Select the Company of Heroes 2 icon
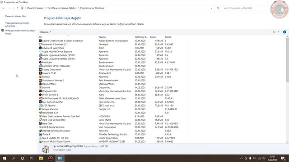 pyautogui.click(x=40, y=80)
